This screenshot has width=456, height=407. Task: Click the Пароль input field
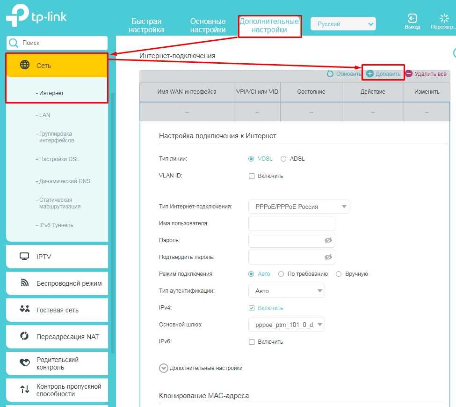click(x=292, y=240)
